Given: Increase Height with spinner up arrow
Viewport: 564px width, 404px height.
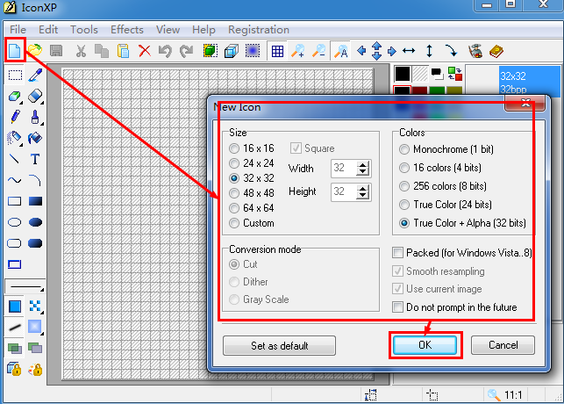Looking at the screenshot, I should coord(363,189).
